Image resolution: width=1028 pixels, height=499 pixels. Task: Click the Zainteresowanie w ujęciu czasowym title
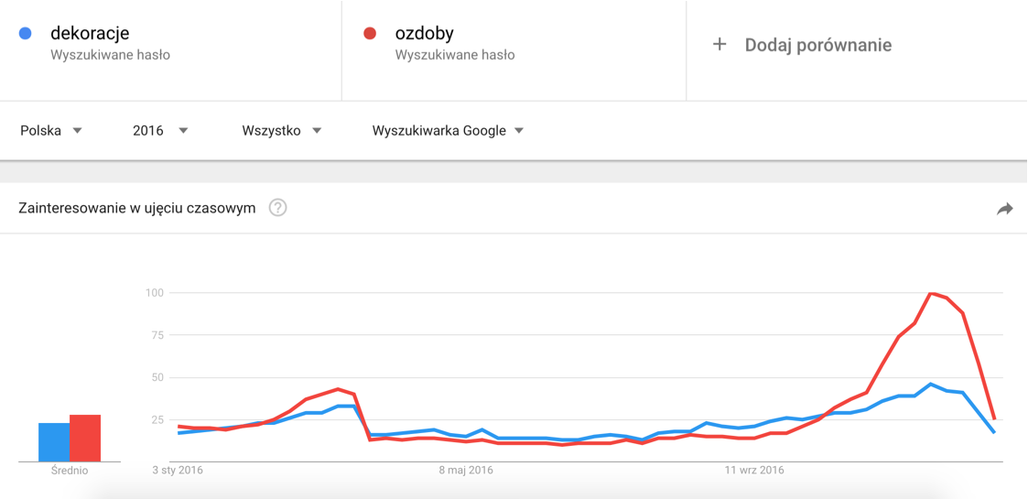click(x=136, y=208)
